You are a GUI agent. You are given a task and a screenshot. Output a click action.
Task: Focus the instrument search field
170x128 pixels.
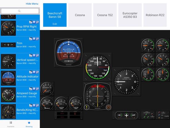point(20,11)
